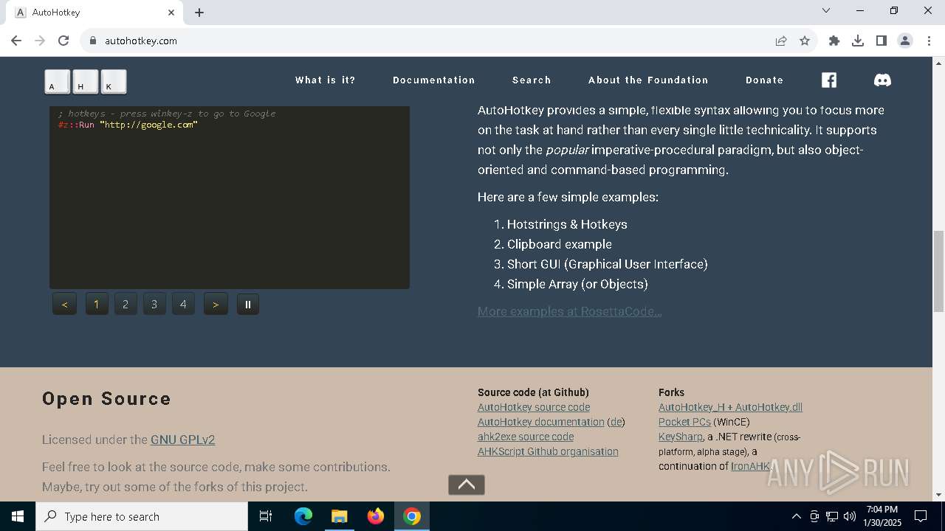Open AutoHotkey source code link
The height and width of the screenshot is (531, 945).
534,407
